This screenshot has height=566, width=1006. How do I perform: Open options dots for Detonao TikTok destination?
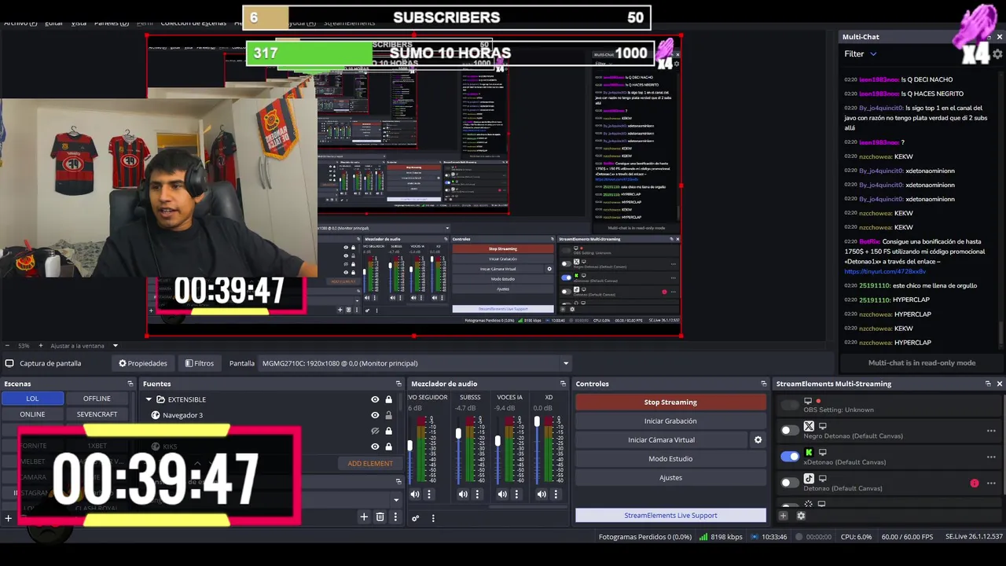(991, 483)
